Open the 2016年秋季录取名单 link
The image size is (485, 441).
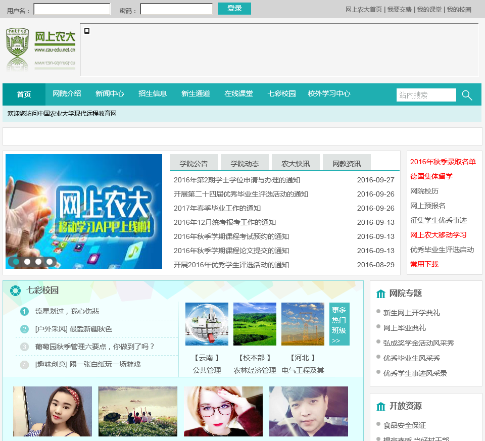pyautogui.click(x=443, y=162)
